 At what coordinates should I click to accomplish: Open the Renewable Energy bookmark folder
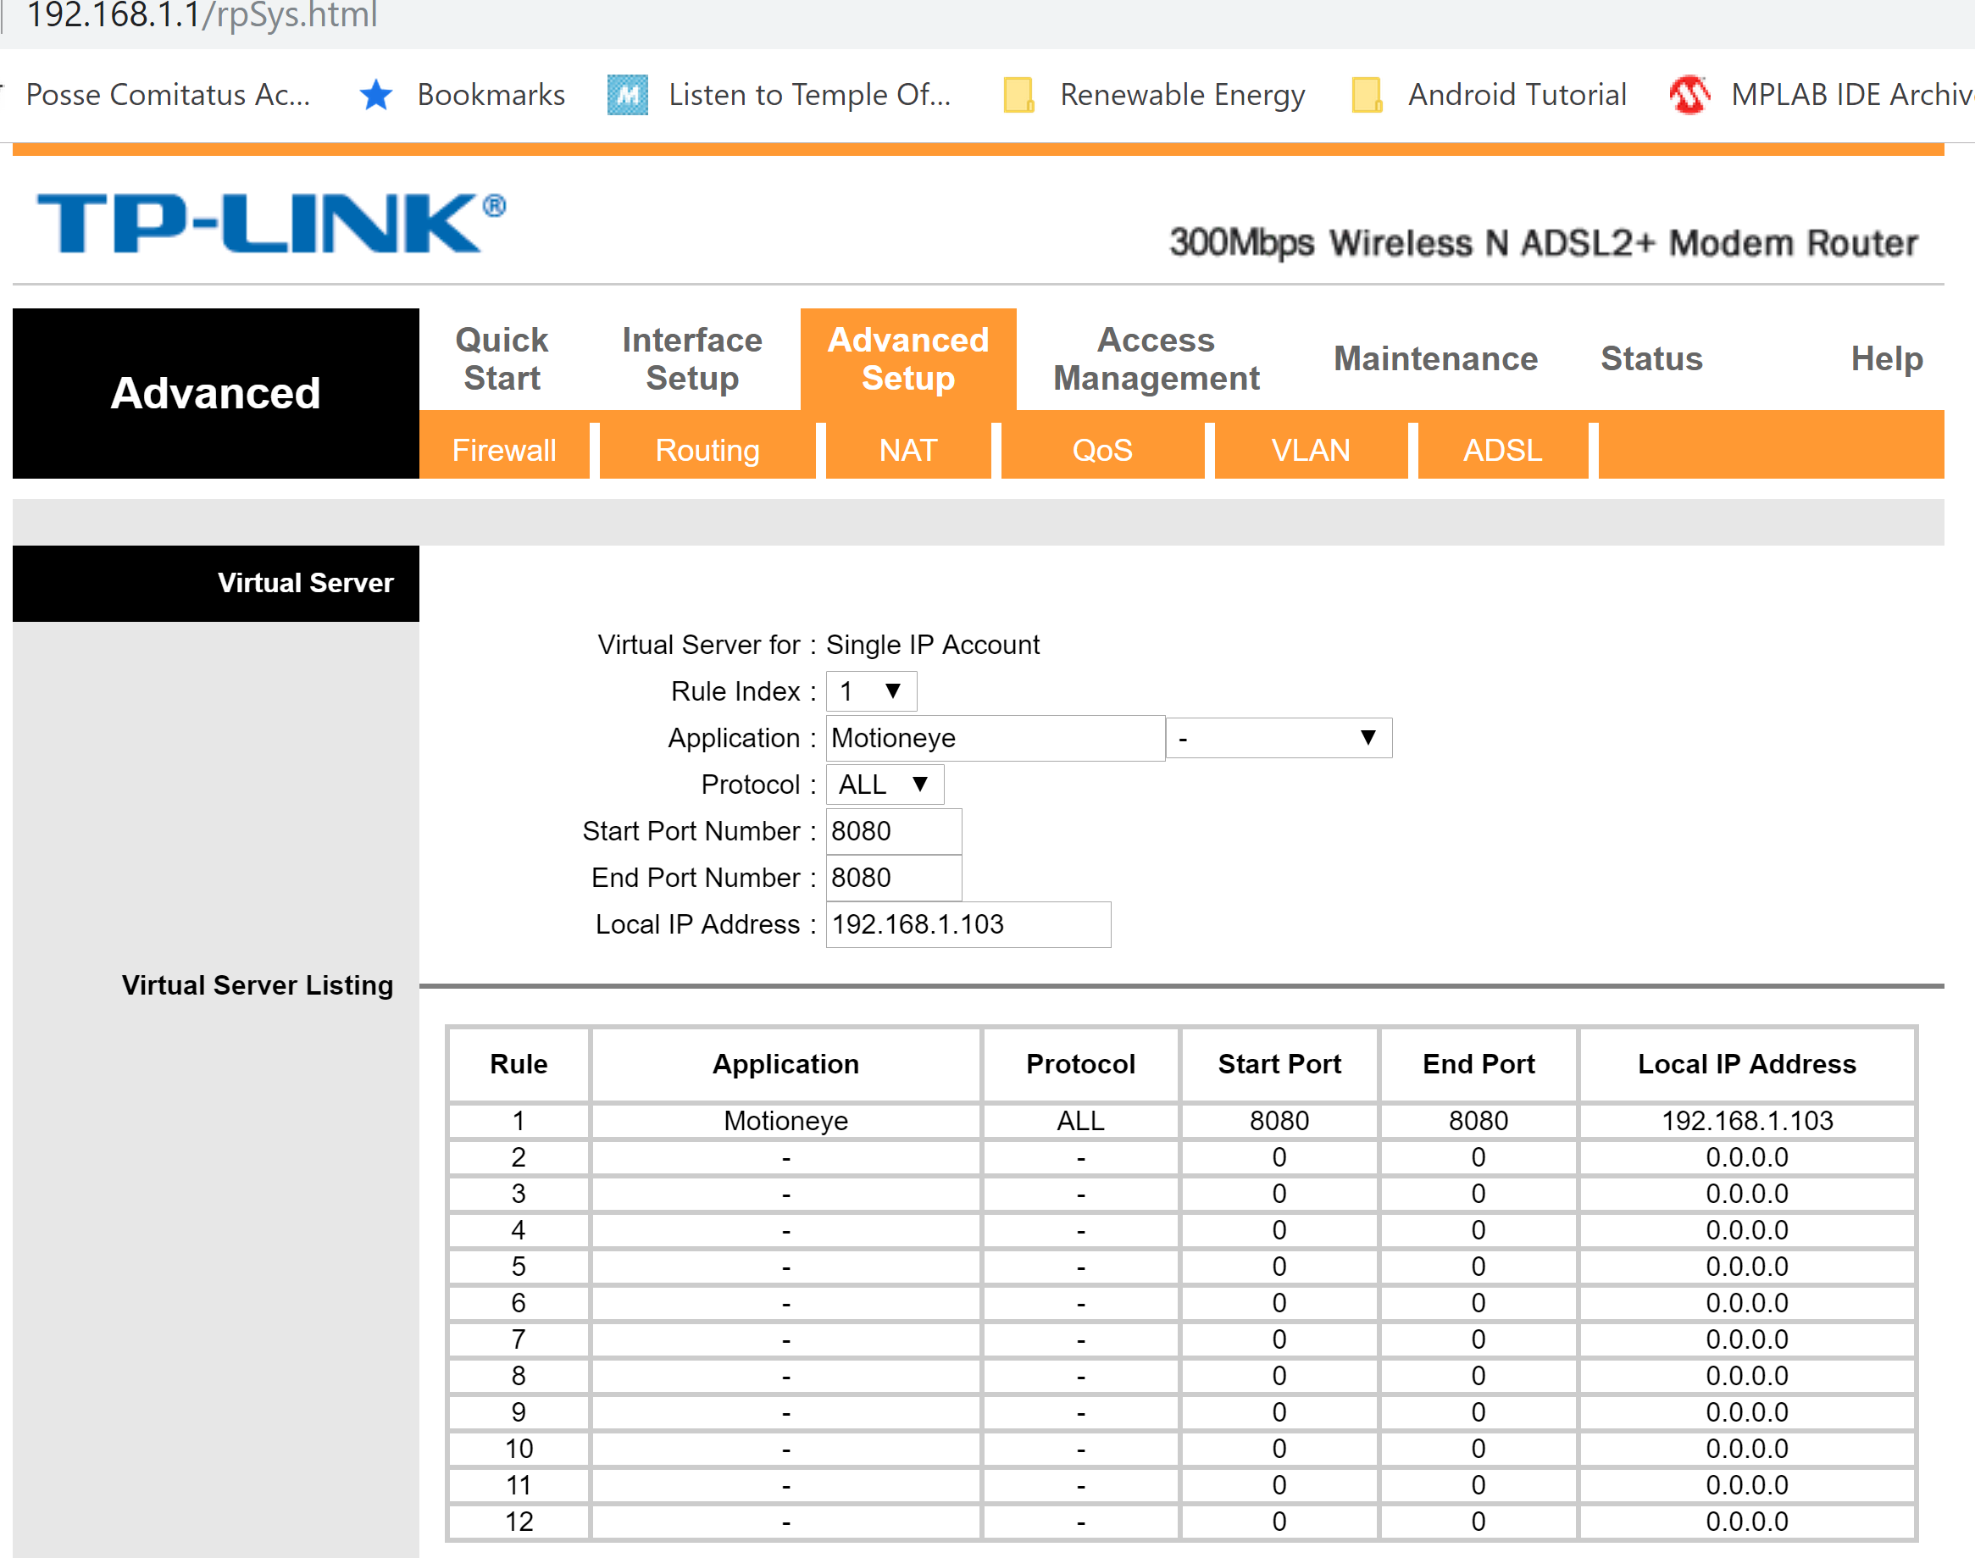click(1154, 95)
